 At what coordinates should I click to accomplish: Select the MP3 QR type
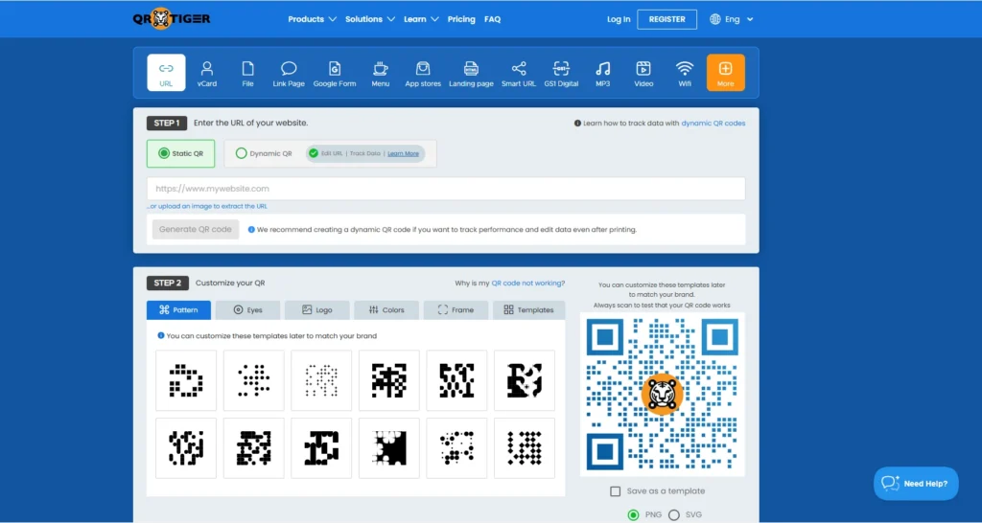point(602,73)
